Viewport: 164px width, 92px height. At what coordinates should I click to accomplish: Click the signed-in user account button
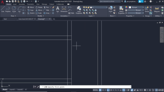click(x=131, y=1)
